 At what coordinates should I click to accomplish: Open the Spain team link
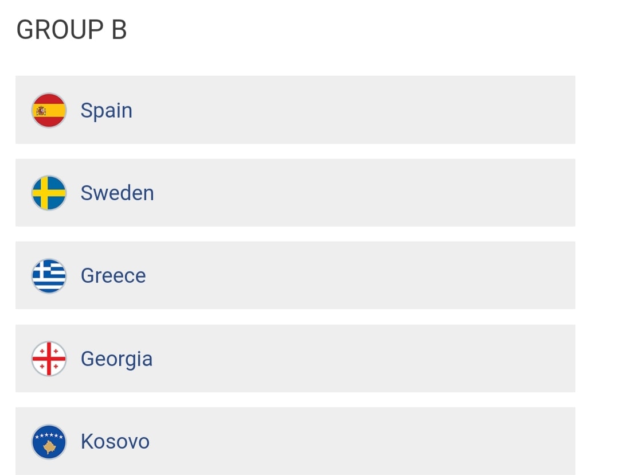107,111
